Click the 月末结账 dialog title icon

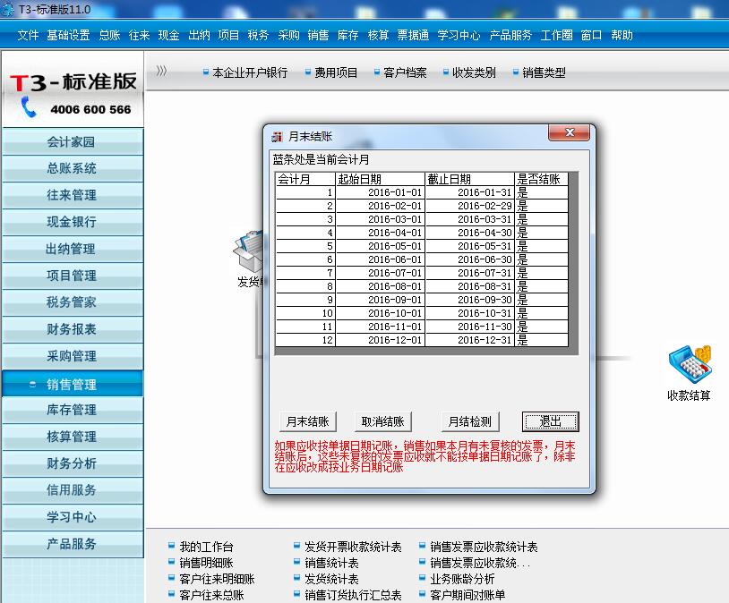point(277,137)
